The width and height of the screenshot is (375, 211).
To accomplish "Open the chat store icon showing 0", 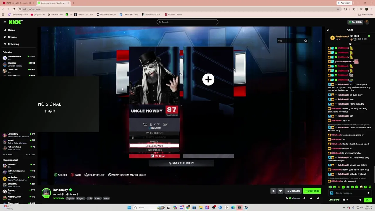I will pos(345,200).
